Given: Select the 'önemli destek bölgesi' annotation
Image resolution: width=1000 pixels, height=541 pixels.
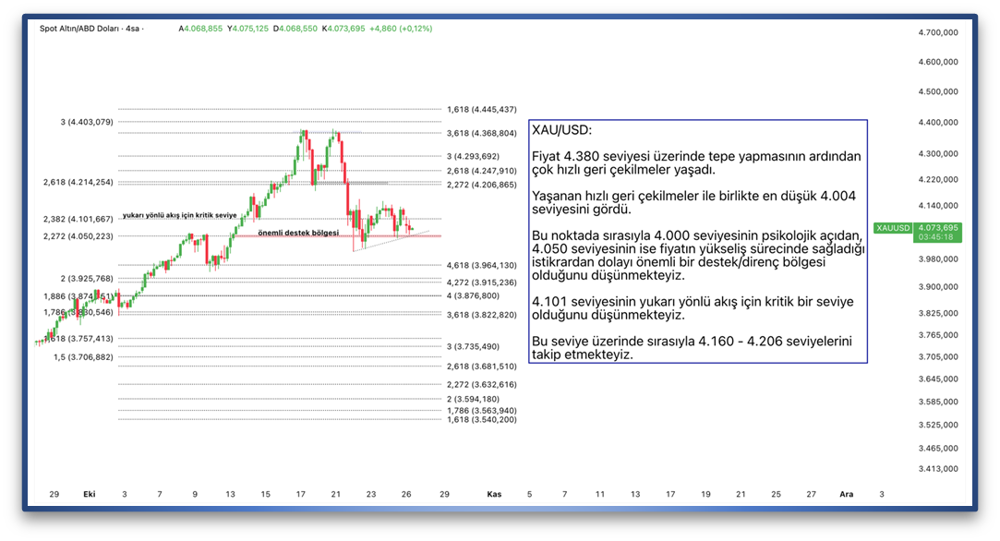Looking at the screenshot, I should (x=297, y=233).
